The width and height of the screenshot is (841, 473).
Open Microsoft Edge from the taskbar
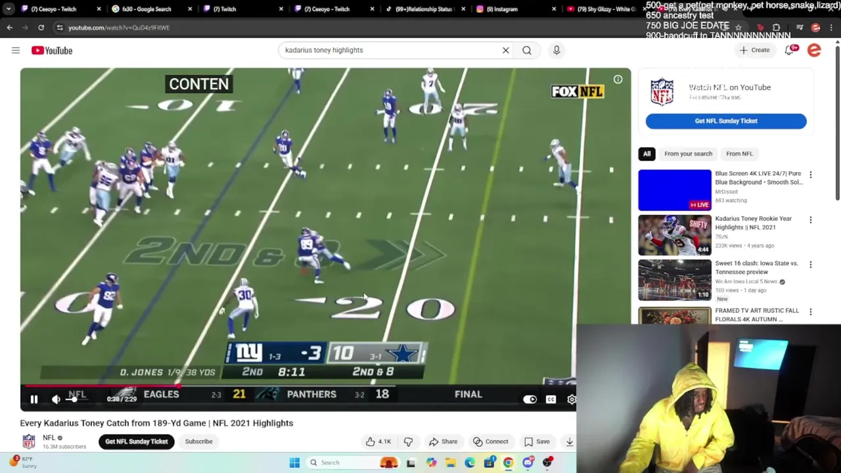pos(470,462)
